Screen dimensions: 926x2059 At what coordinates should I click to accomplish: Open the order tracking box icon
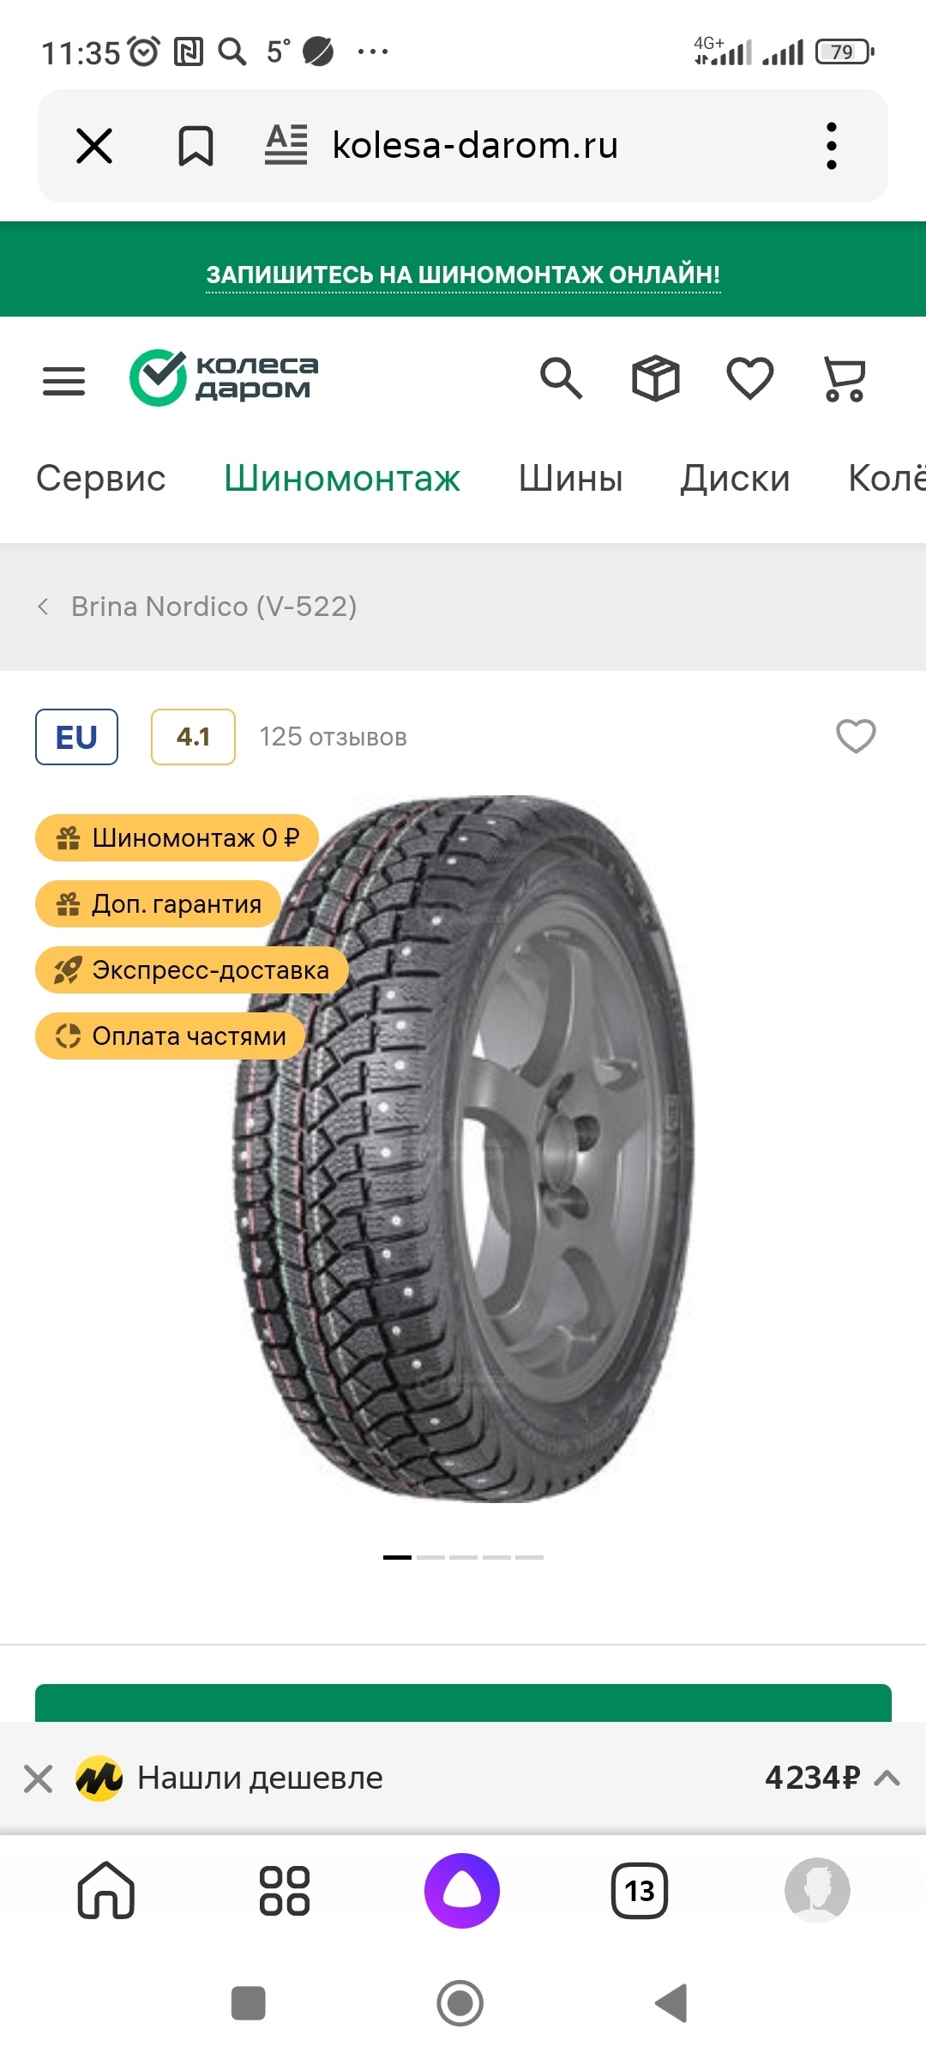656,378
